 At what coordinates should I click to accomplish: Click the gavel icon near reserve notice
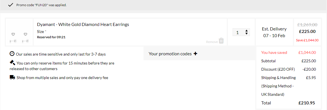click(12, 63)
